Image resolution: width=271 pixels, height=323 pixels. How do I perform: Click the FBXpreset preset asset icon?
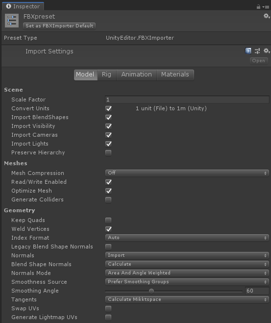point(12,21)
